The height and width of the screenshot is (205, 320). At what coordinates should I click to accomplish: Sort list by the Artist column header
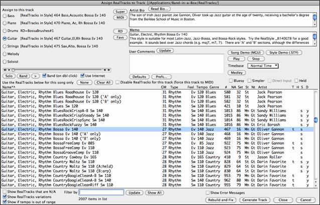[262, 87]
